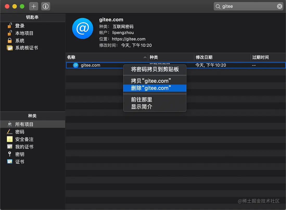Image resolution: width=286 pixels, height=210 pixels.
Task: Click the magnifying glass search icon
Action: [218, 7]
